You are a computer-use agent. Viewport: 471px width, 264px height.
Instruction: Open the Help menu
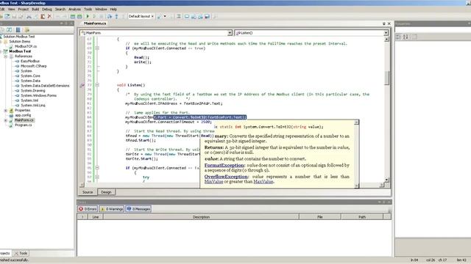pyautogui.click(x=113, y=10)
